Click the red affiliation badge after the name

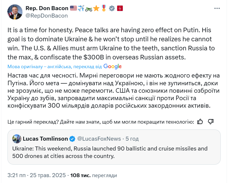pyautogui.click(x=120, y=9)
